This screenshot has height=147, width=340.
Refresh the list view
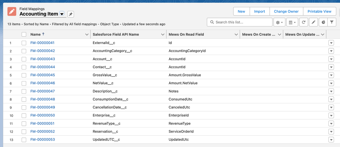[x=304, y=22]
